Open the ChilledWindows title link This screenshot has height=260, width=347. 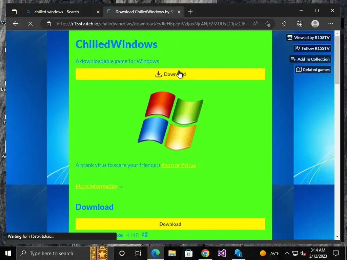[x=117, y=44]
